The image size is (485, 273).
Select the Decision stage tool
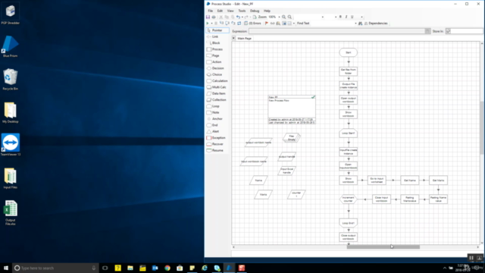pos(217,68)
